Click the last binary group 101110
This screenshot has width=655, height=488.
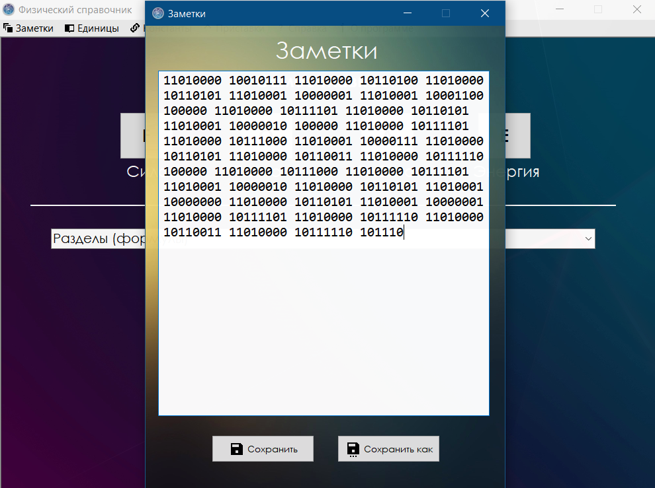click(382, 232)
